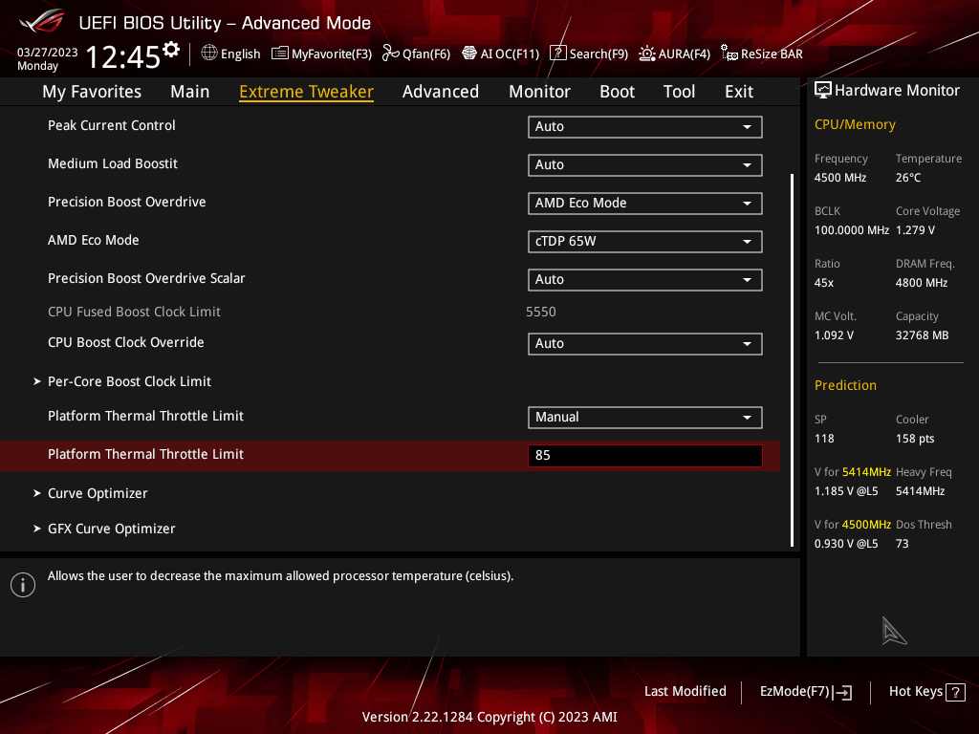The height and width of the screenshot is (734, 979).
Task: Open AMD Eco Mode cTDP dropdown
Action: coord(645,242)
